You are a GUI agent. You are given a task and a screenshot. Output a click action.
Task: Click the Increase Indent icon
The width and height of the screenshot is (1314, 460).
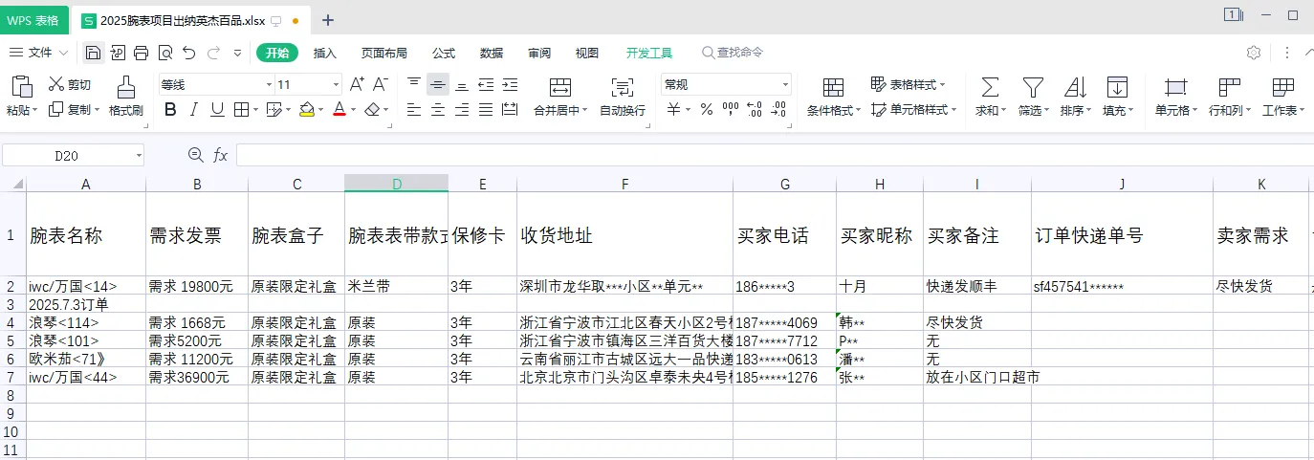pyautogui.click(x=510, y=84)
